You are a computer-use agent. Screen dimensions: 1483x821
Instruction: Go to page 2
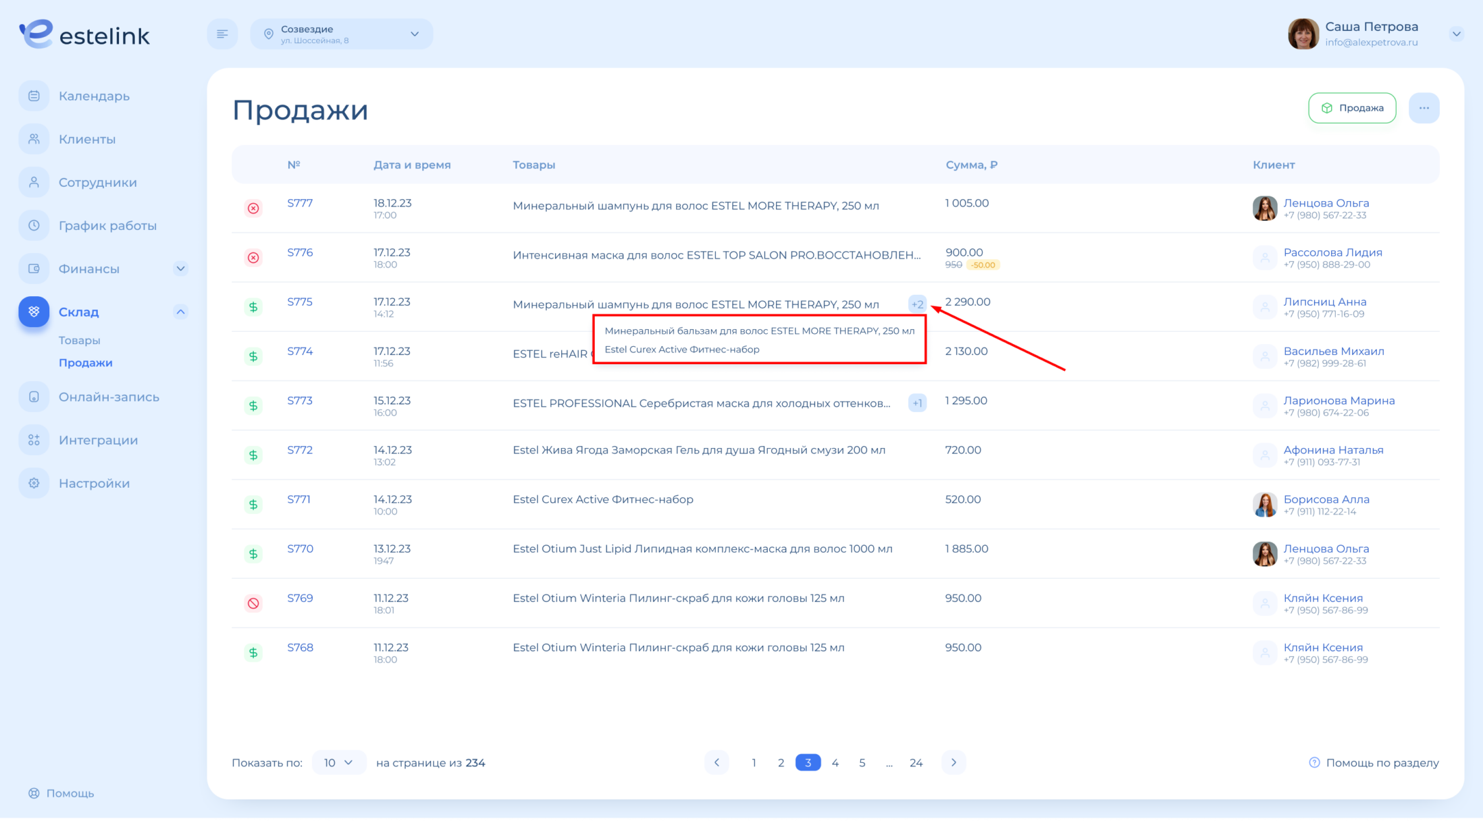(x=781, y=762)
